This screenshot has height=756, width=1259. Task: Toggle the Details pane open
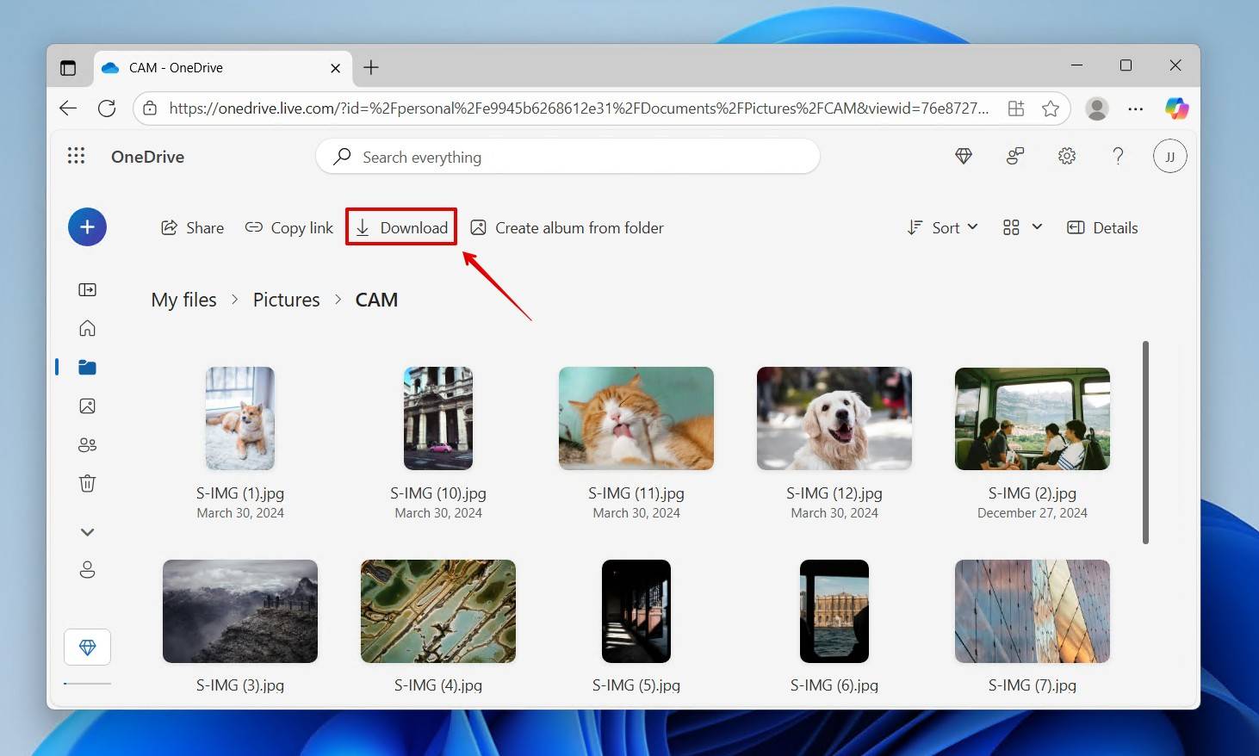pyautogui.click(x=1102, y=227)
